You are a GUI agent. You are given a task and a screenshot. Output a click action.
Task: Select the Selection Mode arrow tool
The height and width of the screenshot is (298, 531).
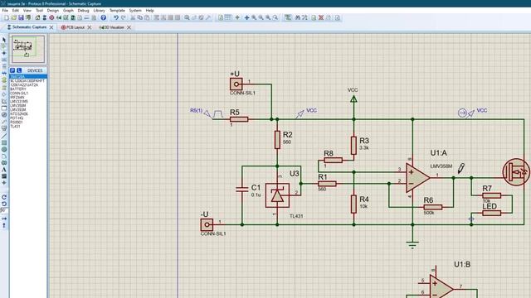pos(4,40)
